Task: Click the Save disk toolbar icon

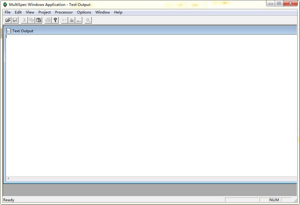Action: click(x=15, y=20)
